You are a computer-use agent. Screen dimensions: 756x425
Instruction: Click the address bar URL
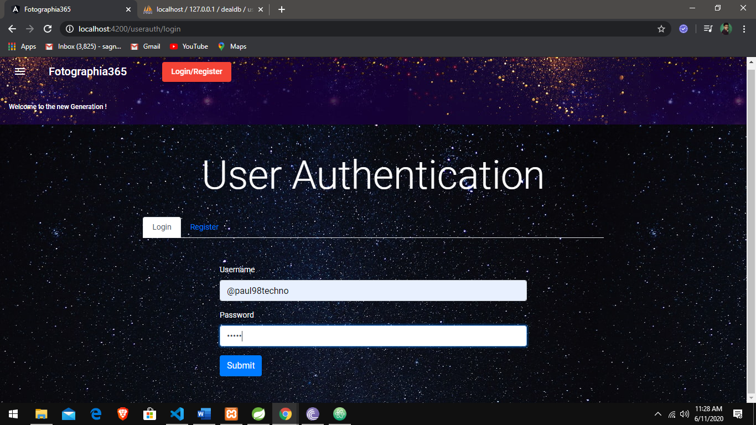pos(130,29)
